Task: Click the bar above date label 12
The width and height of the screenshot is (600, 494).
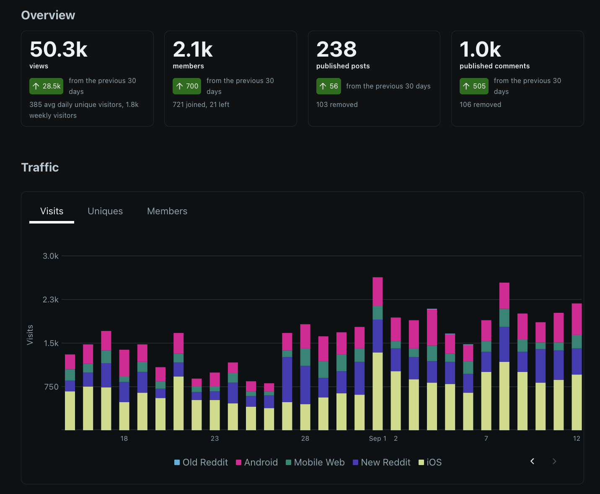Action: [x=577, y=367]
